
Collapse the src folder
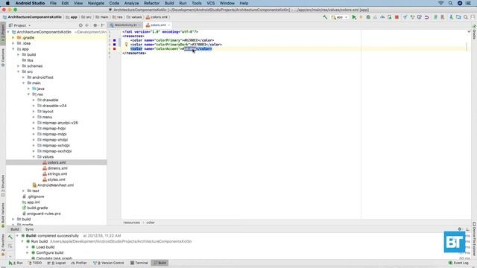tap(18, 71)
